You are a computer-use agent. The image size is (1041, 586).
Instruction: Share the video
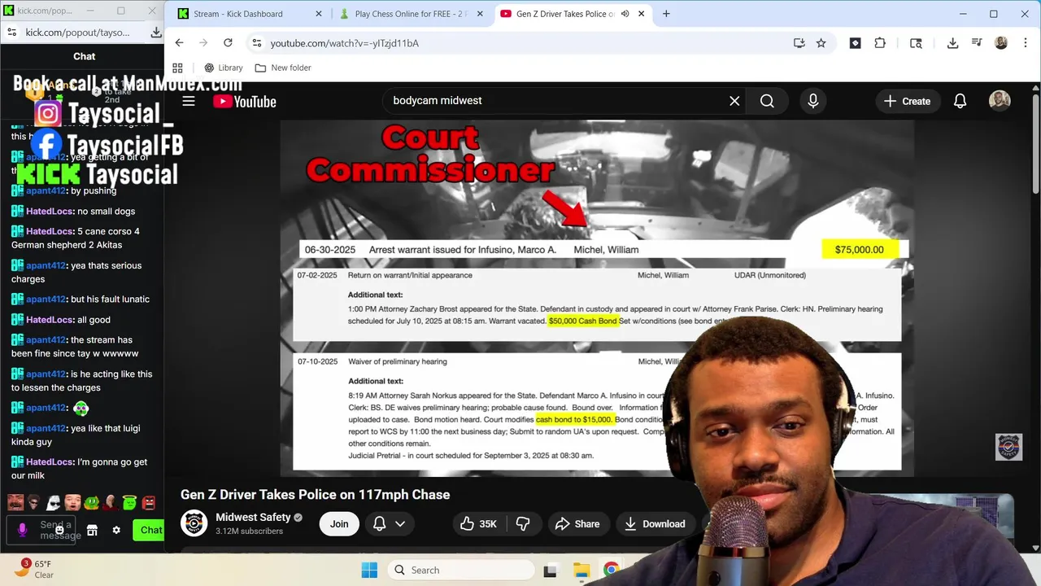[577, 524]
